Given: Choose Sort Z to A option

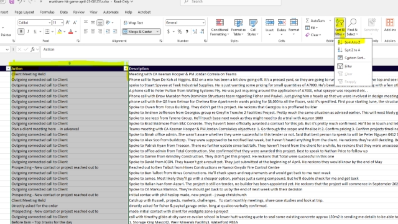Looking at the screenshot, I should [353, 50].
